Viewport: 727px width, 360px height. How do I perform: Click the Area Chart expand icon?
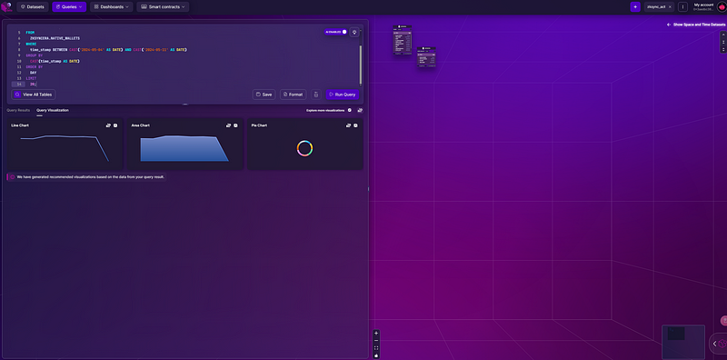pos(235,125)
